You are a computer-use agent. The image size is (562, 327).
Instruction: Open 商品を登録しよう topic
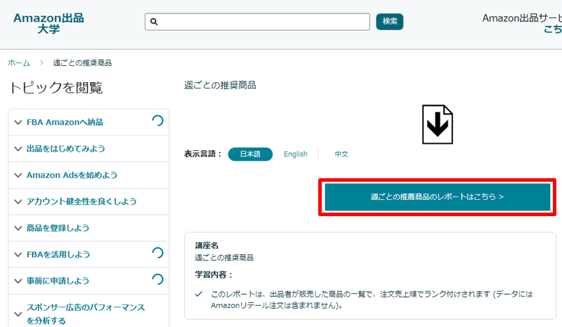[x=58, y=228]
